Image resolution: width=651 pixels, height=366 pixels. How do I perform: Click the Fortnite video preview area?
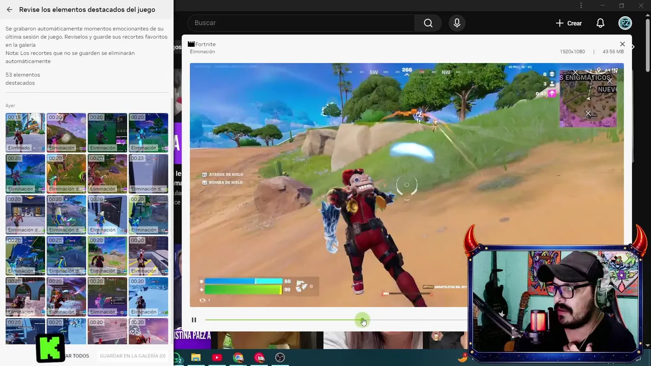coord(407,185)
